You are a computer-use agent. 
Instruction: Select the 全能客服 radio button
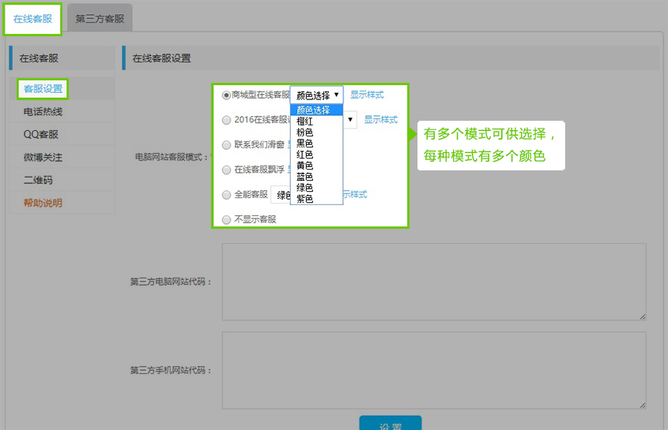pos(227,194)
